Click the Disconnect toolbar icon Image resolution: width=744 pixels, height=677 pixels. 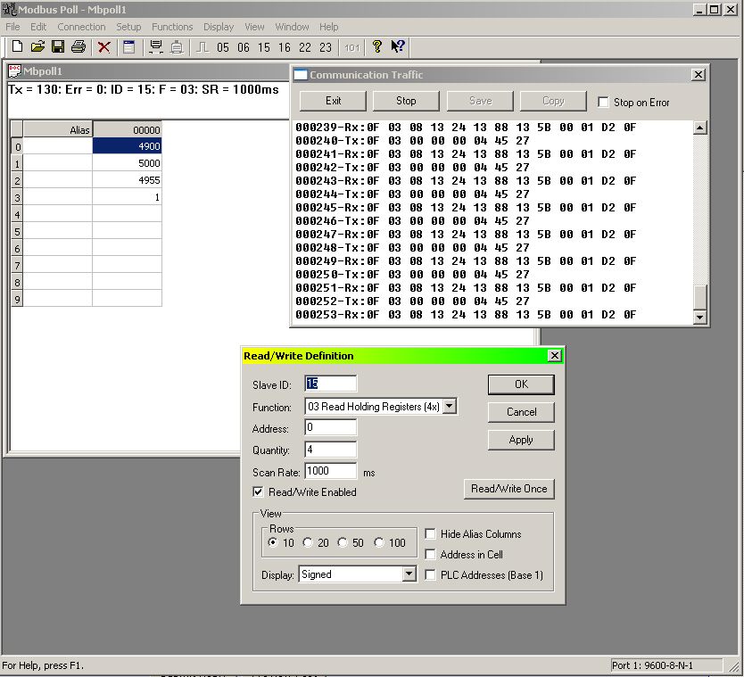[x=177, y=47]
